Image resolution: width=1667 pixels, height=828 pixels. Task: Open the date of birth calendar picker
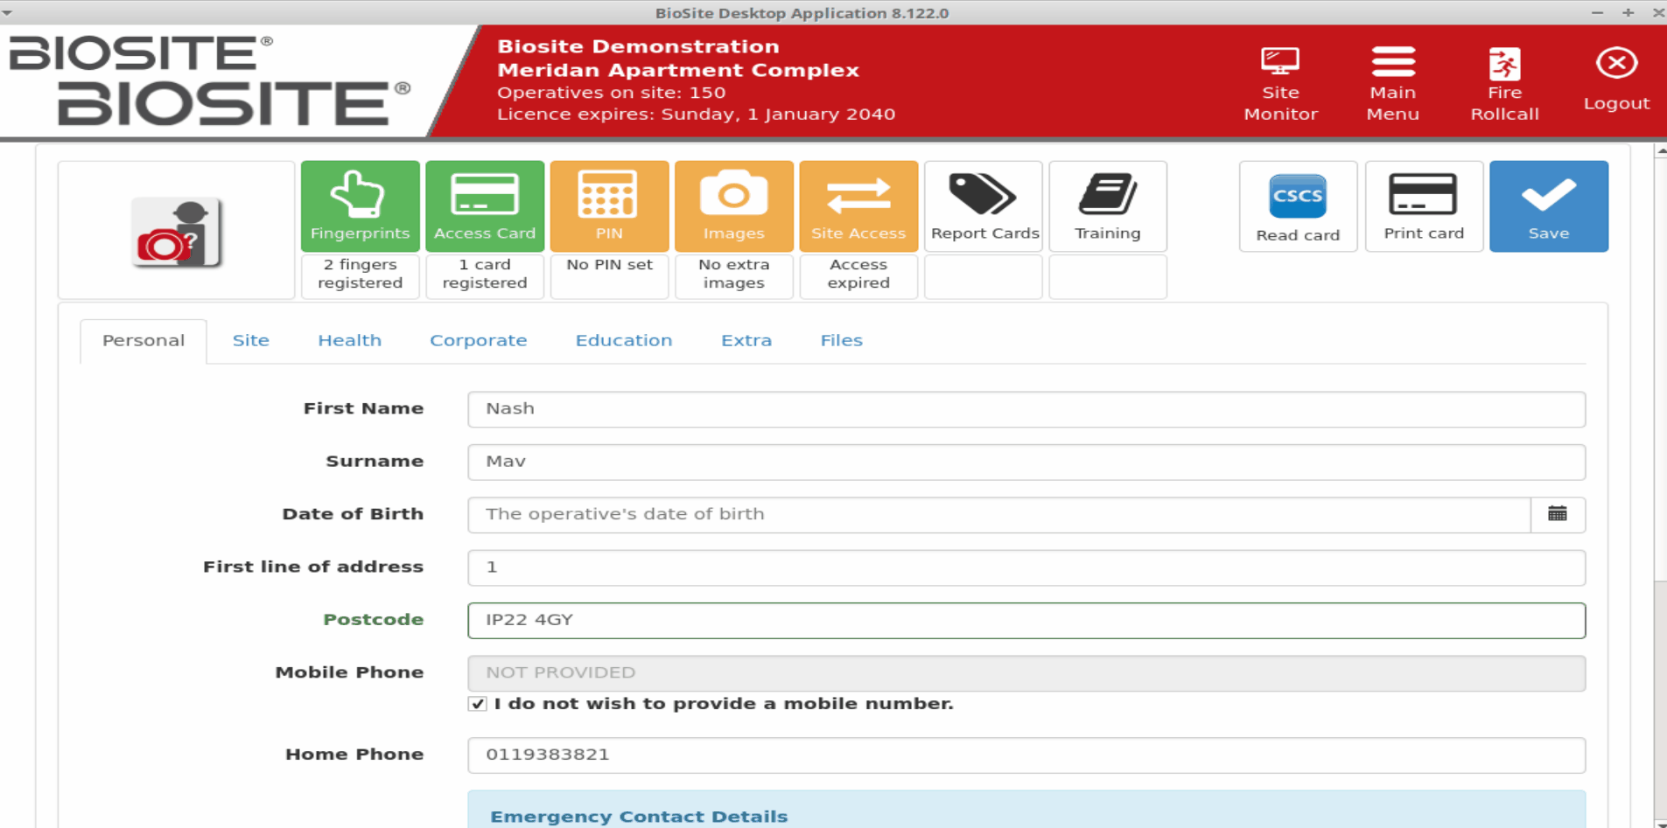tap(1558, 514)
